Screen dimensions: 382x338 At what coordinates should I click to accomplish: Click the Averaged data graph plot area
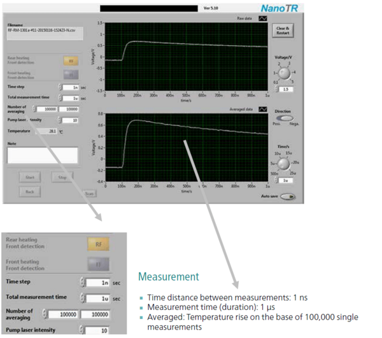187,148
